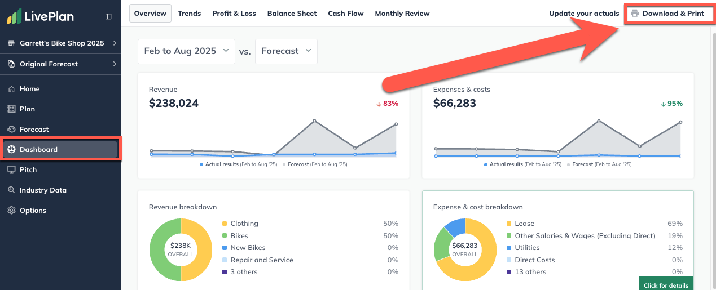
Task: Click the LivePlan logo icon
Action: (x=15, y=17)
